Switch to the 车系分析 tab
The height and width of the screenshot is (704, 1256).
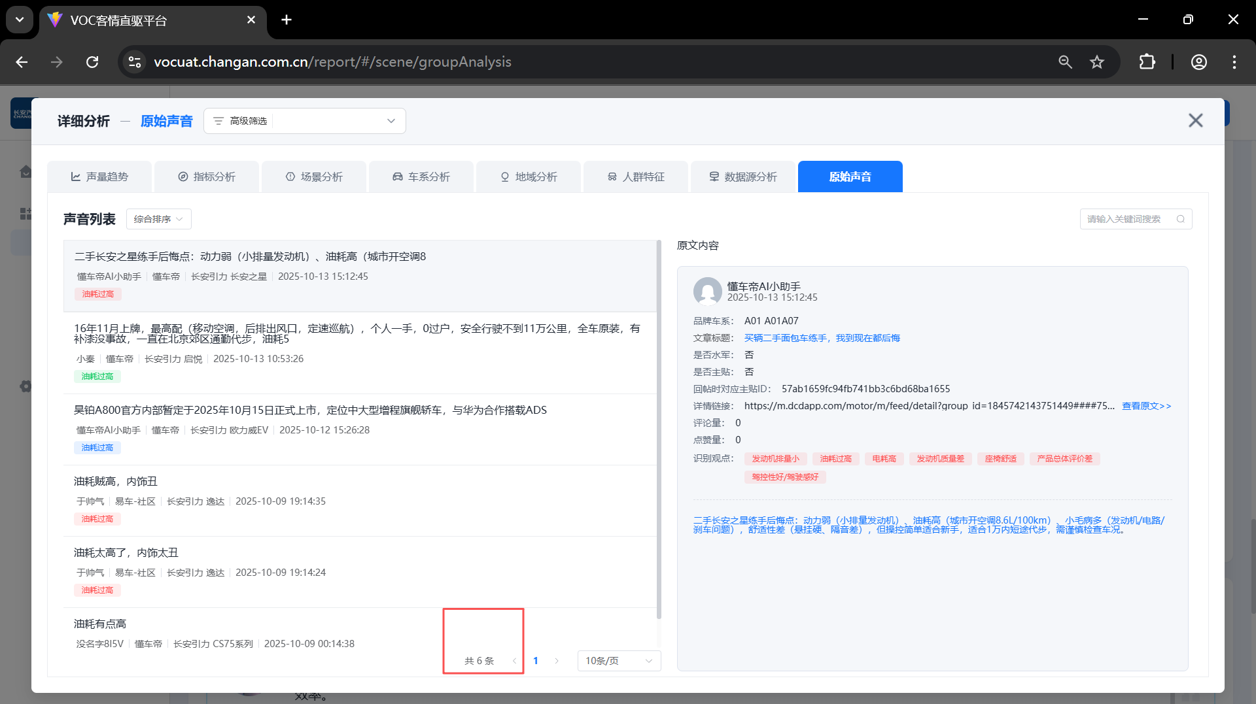coord(421,176)
